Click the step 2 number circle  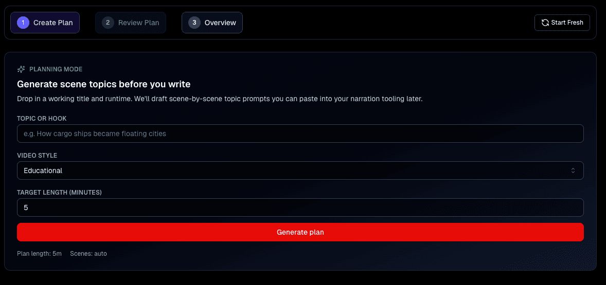click(108, 23)
